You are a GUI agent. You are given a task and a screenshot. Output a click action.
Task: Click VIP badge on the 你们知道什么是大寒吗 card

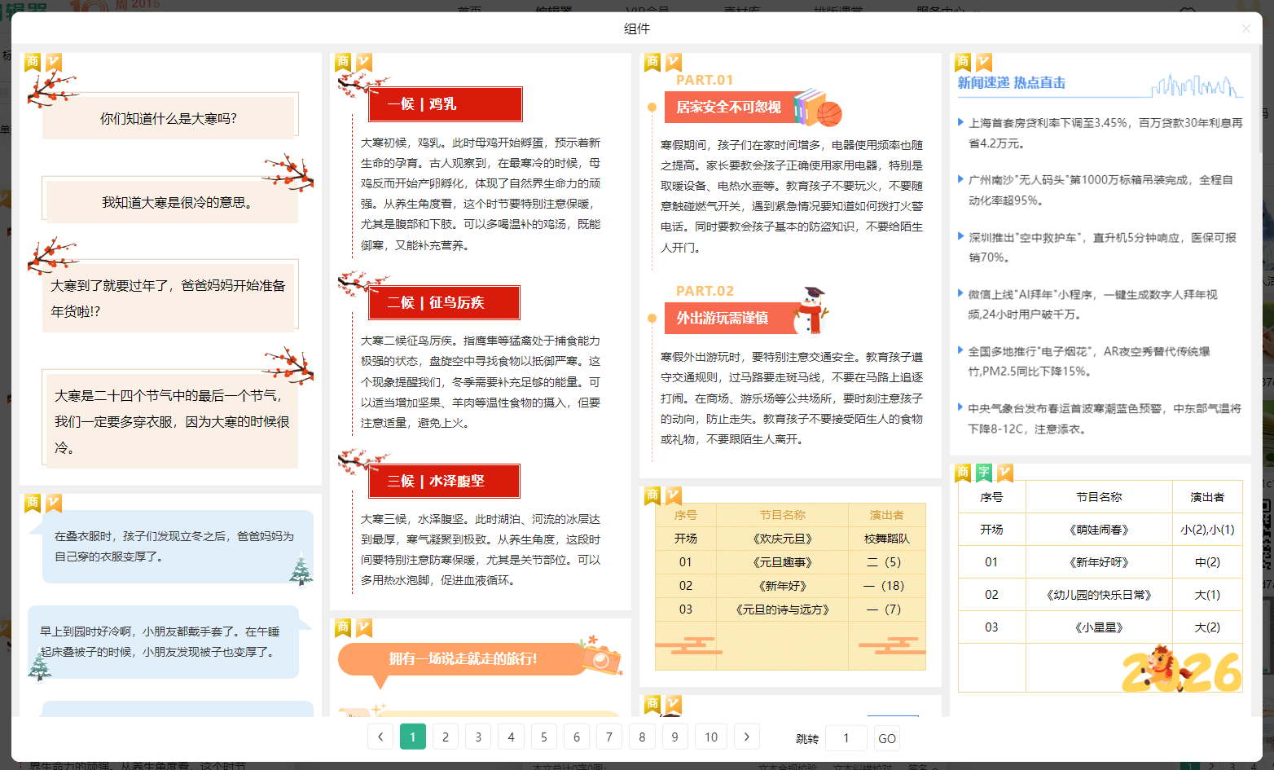pos(54,62)
